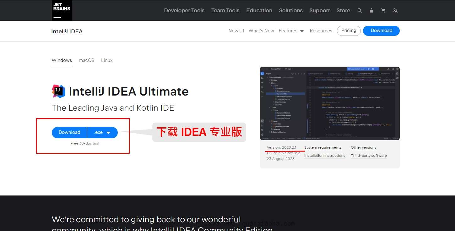
Task: Open the shopping cart icon
Action: (x=383, y=10)
